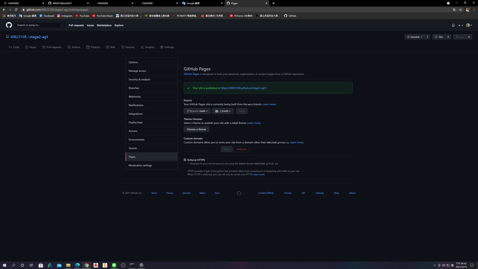The width and height of the screenshot is (478, 269).
Task: Expand the plus create-new menu
Action: [460, 25]
